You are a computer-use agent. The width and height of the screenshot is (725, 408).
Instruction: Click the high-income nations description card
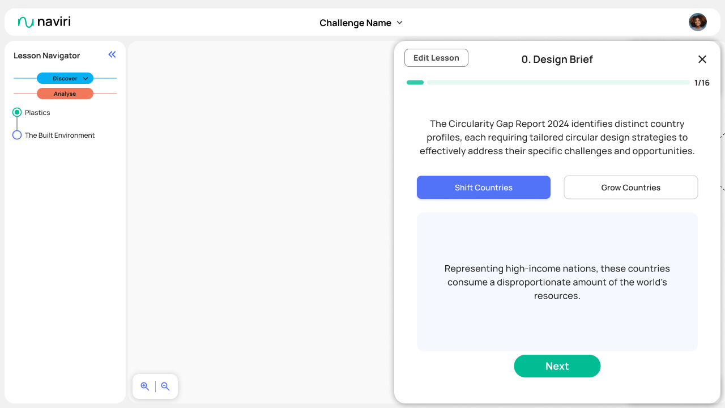coord(557,282)
